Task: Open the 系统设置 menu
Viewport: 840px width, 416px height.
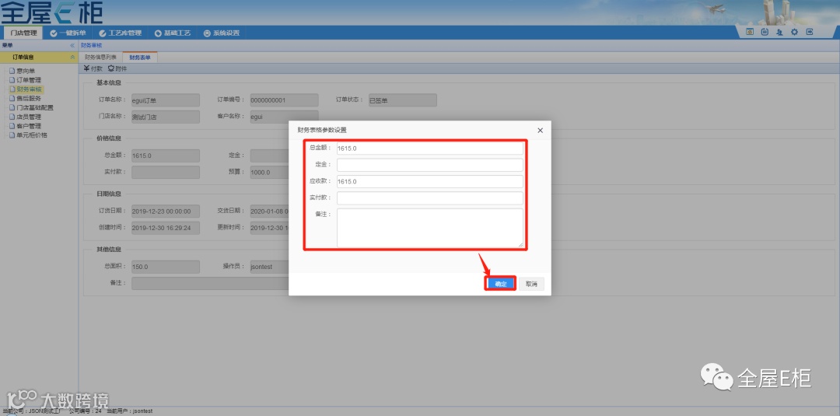Action: click(221, 33)
